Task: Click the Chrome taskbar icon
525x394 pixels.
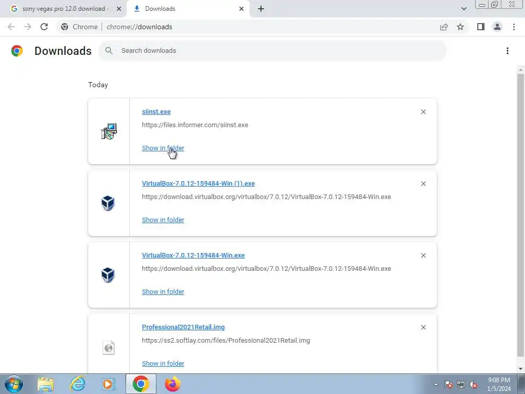Action: 140,384
